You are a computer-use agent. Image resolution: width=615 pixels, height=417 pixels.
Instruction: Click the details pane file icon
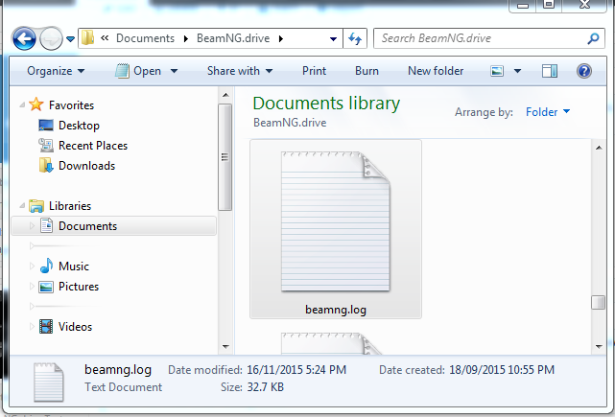click(49, 382)
